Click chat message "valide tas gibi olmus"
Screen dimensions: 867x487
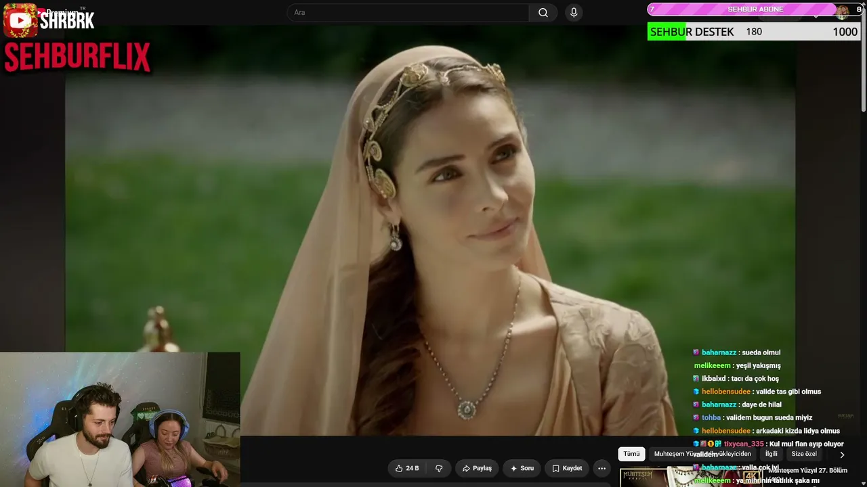790,392
